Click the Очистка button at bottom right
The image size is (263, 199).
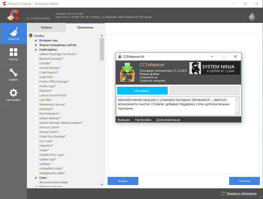[x=244, y=181]
